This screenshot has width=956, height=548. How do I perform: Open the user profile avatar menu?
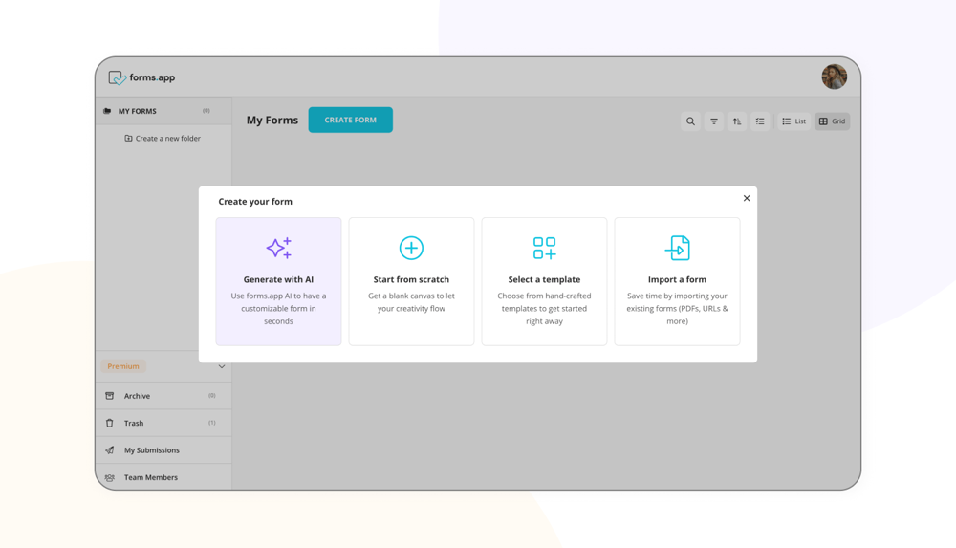click(834, 77)
